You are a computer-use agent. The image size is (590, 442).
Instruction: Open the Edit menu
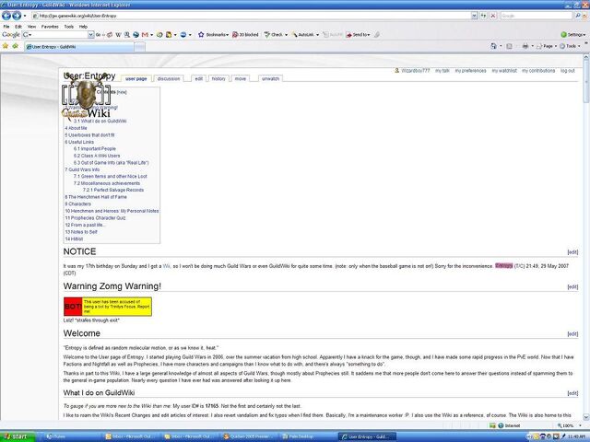[18, 27]
